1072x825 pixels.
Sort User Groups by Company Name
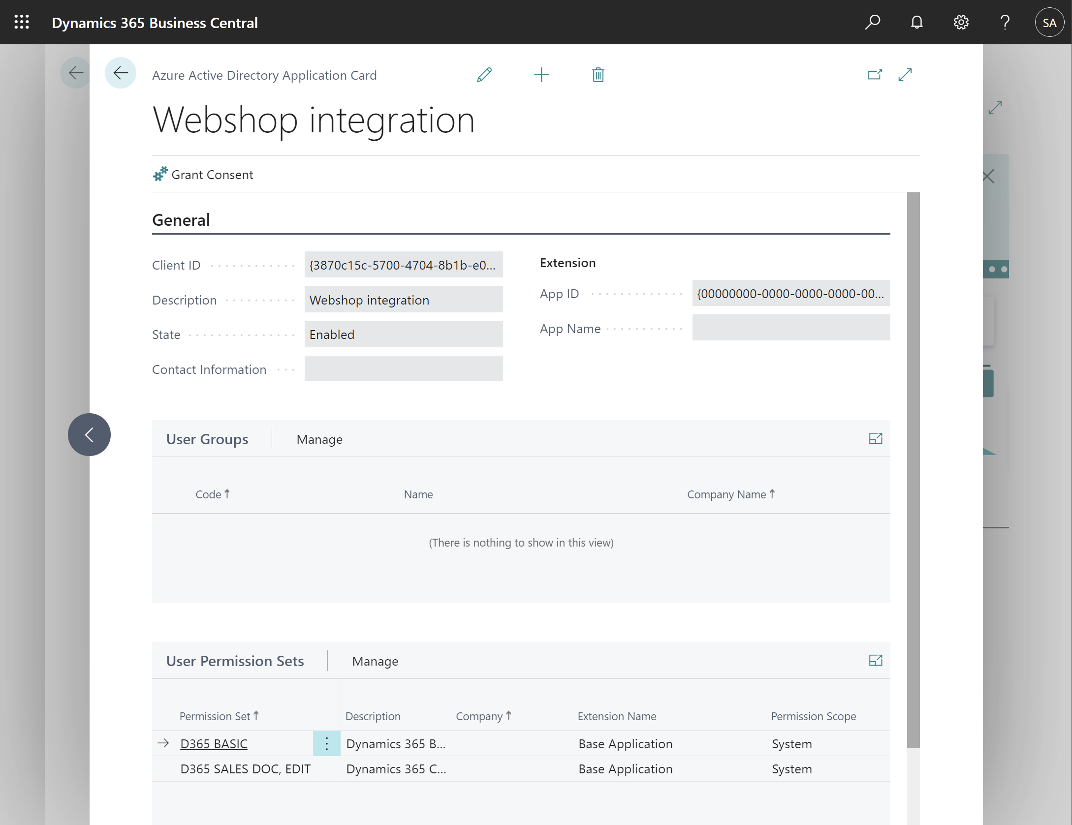click(731, 494)
